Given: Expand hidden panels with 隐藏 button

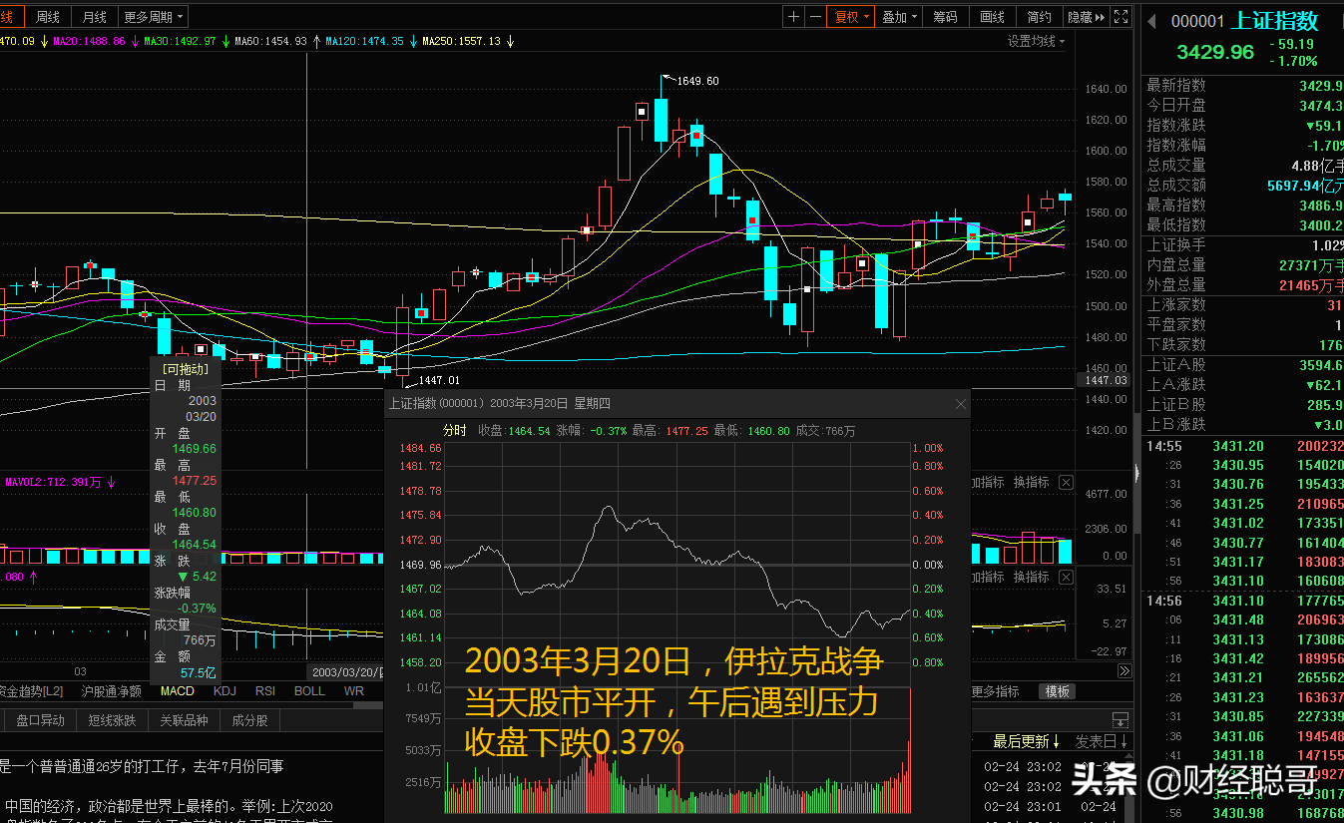Looking at the screenshot, I should (x=1086, y=17).
